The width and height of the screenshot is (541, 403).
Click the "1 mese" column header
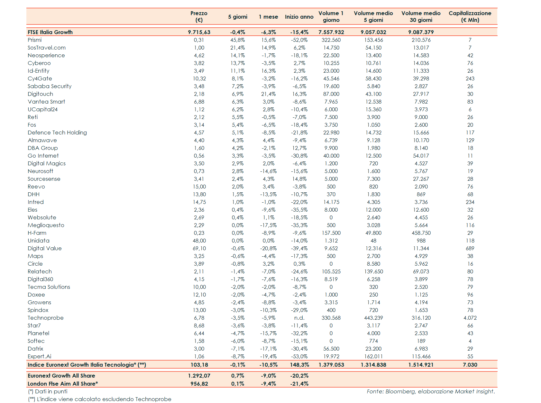click(x=268, y=17)
